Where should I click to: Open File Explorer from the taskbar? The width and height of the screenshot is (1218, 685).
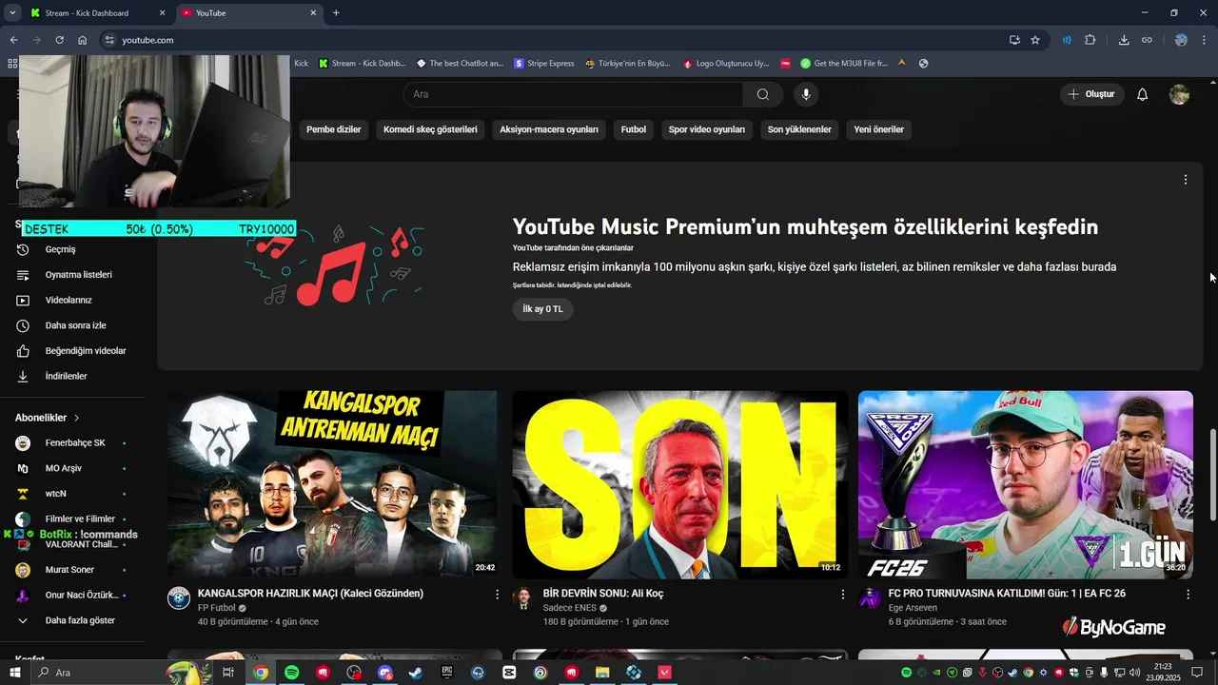point(602,673)
